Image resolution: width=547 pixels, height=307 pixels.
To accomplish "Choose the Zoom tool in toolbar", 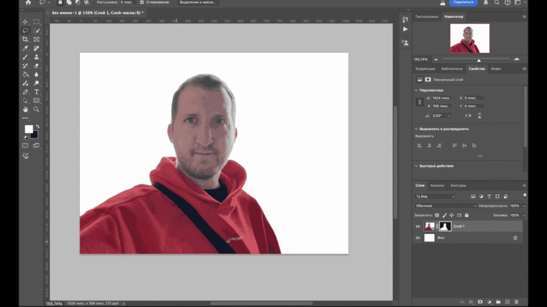I will pyautogui.click(x=36, y=110).
